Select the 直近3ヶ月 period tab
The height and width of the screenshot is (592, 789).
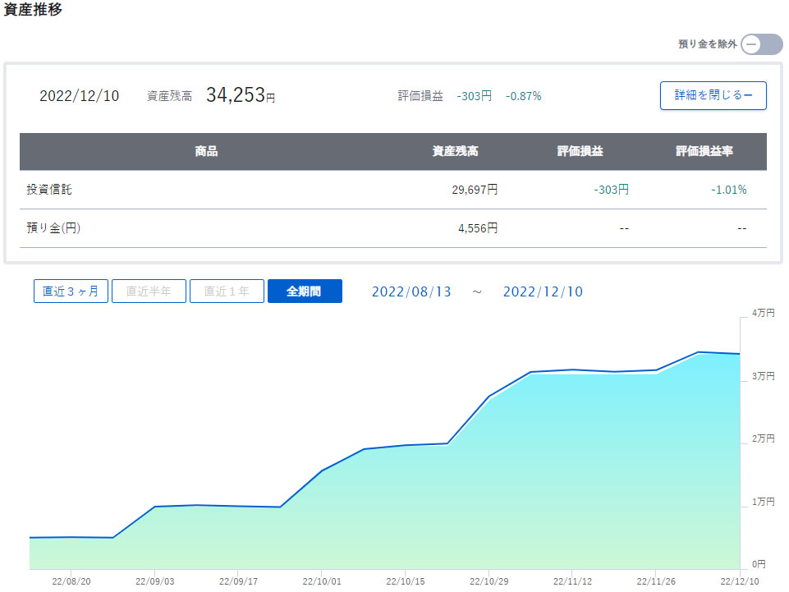(x=71, y=291)
